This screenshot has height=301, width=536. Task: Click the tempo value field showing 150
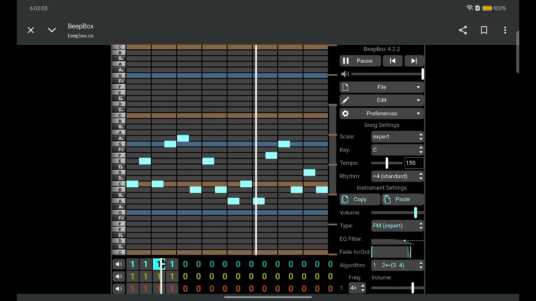point(414,163)
